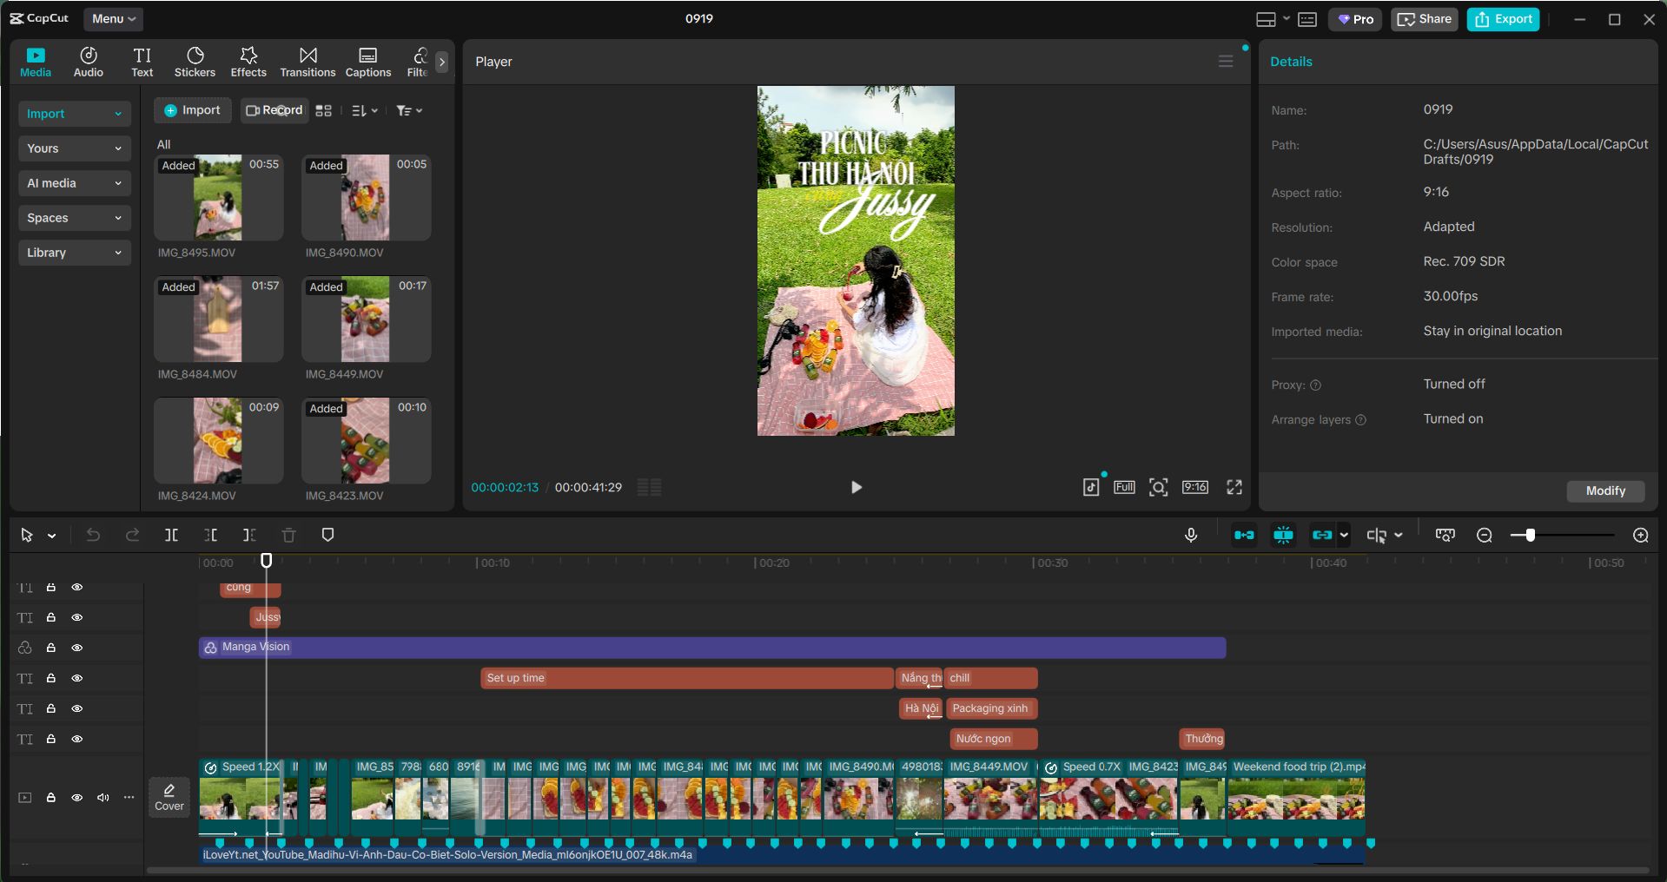This screenshot has height=882, width=1667.
Task: Click the player screenshot focus icon
Action: [1158, 487]
